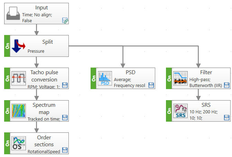
Task: Select the Filter waveform icon
Action: point(181,78)
